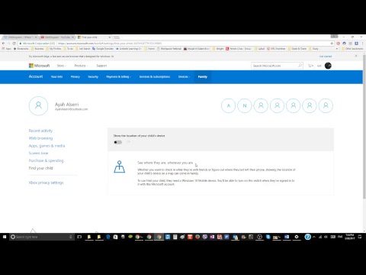Expand the Store dropdown menu
Viewport: 366px width, 275px height.
click(x=61, y=66)
